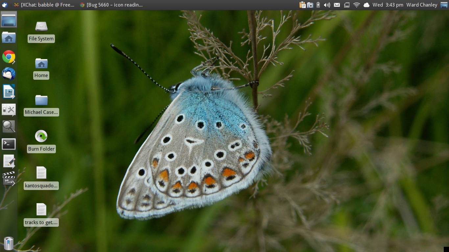This screenshot has height=252, width=449.
Task: Open the clipboard manager in the panel
Action: pos(302,5)
